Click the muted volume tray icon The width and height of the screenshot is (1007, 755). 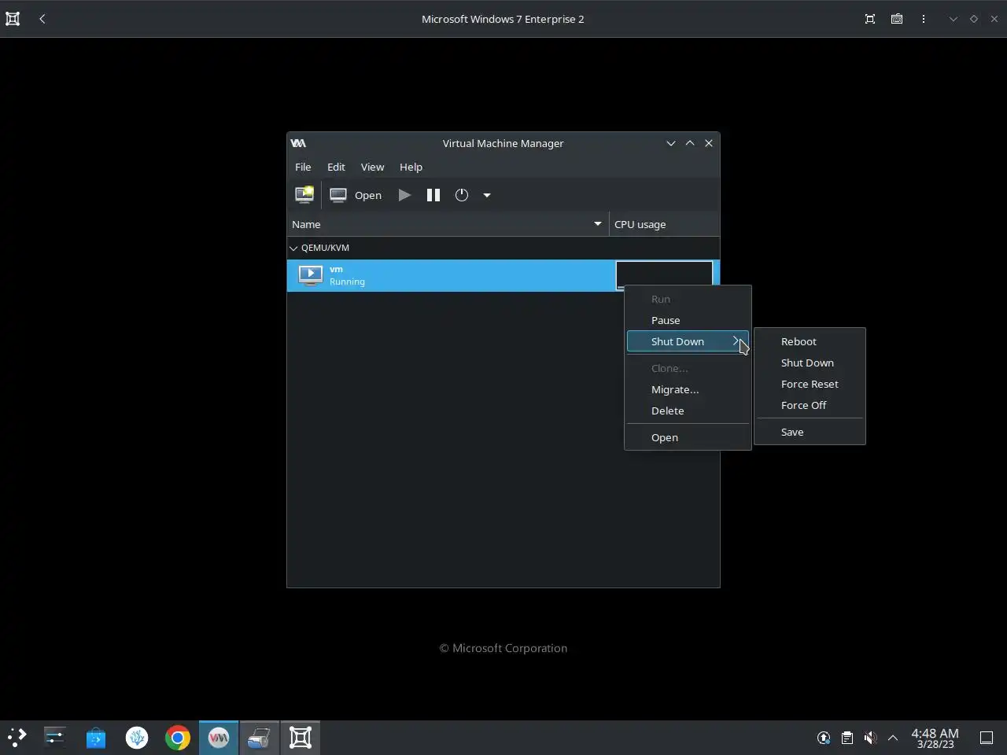pyautogui.click(x=870, y=738)
